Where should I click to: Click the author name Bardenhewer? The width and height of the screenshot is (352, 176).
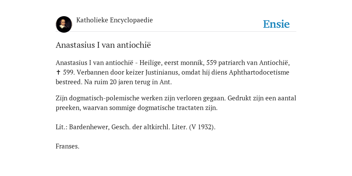(x=89, y=127)
